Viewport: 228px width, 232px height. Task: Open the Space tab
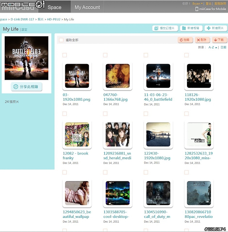(x=54, y=7)
